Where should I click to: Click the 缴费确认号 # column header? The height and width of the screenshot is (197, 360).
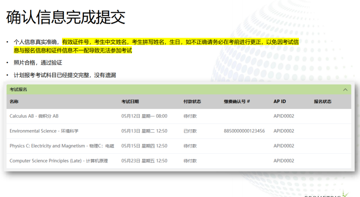pyautogui.click(x=237, y=101)
